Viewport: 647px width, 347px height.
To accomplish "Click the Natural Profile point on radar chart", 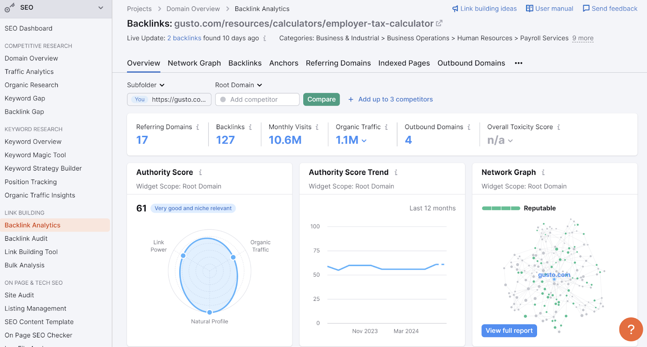I will (x=209, y=312).
